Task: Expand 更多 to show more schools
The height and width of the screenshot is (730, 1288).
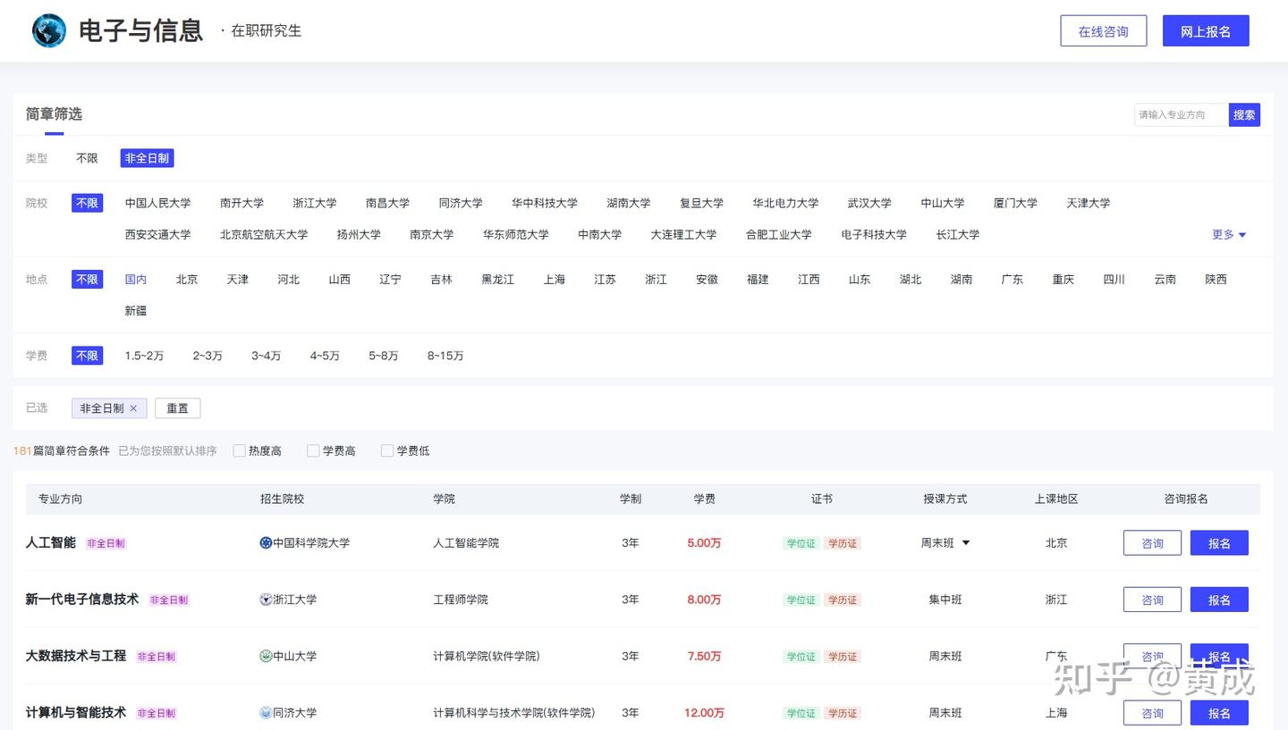Action: click(1229, 235)
